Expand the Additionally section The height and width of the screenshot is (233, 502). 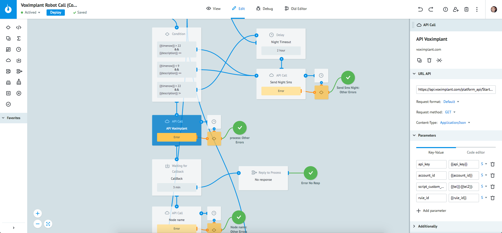click(427, 226)
